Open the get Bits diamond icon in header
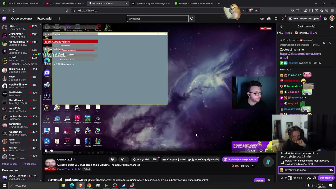Screen dimensions: 336x189 (283, 19)
